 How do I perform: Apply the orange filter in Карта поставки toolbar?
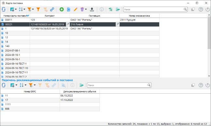[38, 9]
